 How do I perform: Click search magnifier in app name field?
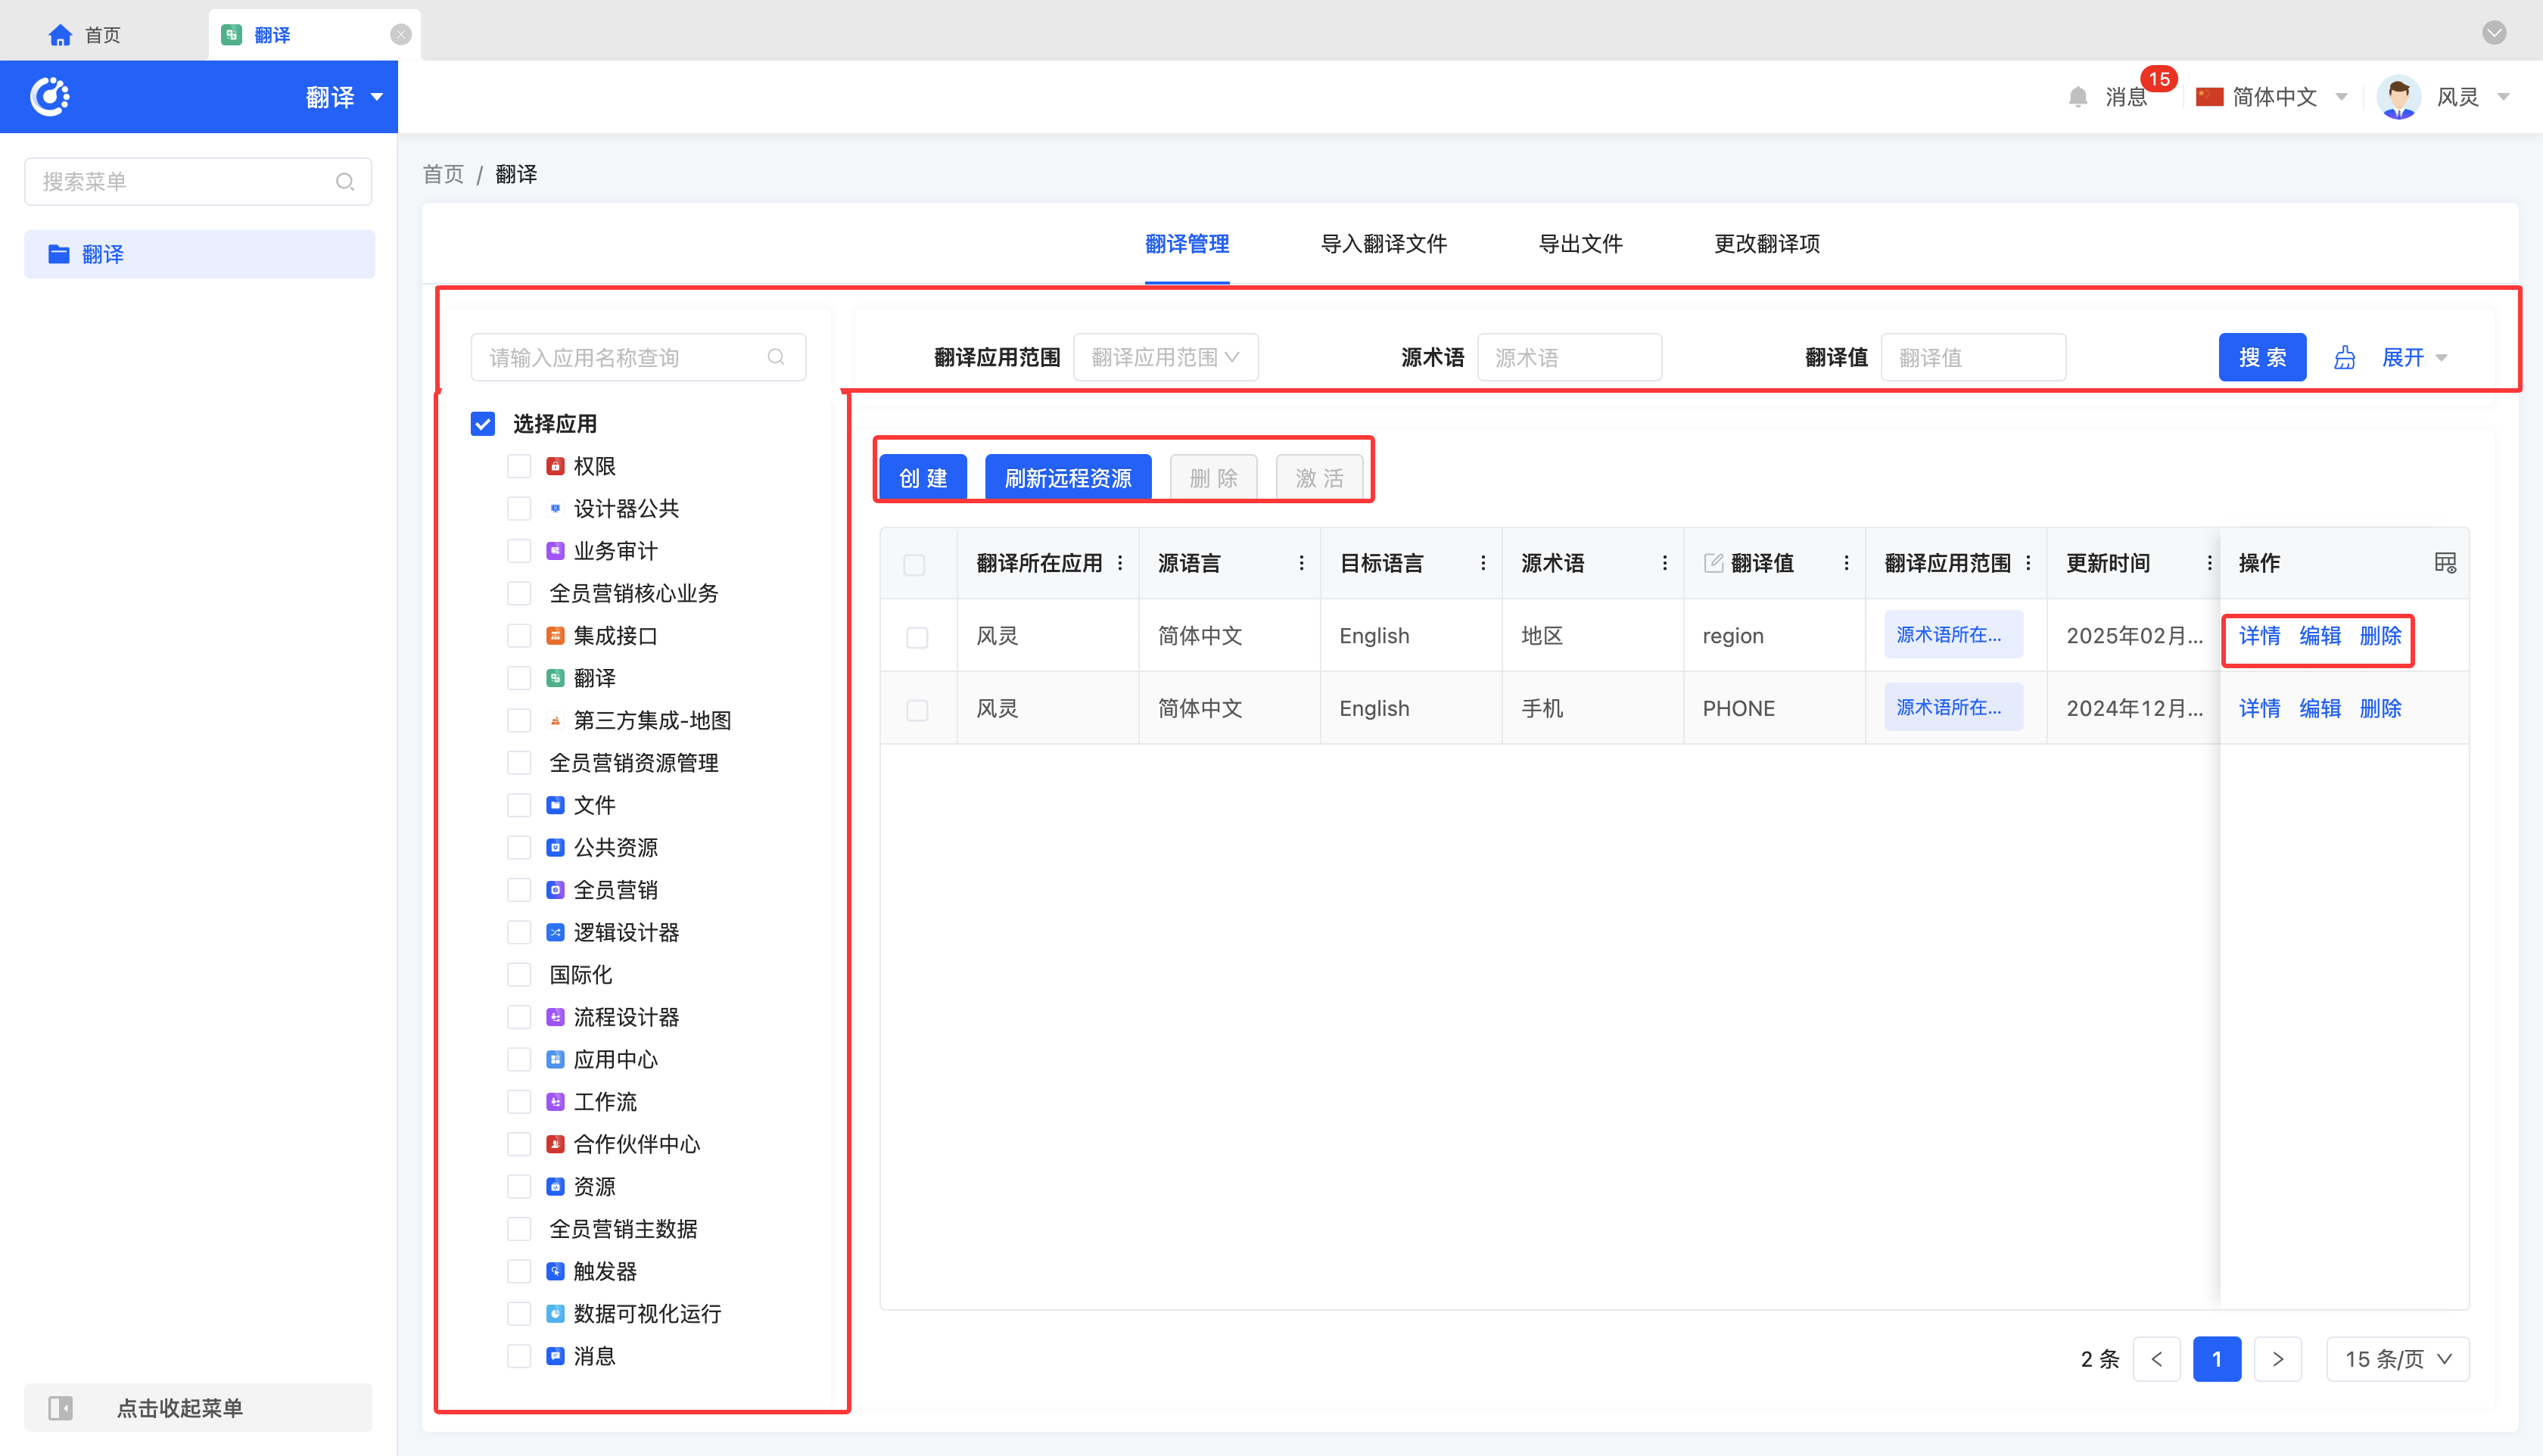click(776, 357)
